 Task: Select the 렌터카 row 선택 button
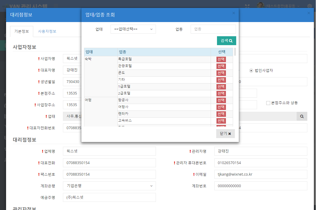[221, 114]
